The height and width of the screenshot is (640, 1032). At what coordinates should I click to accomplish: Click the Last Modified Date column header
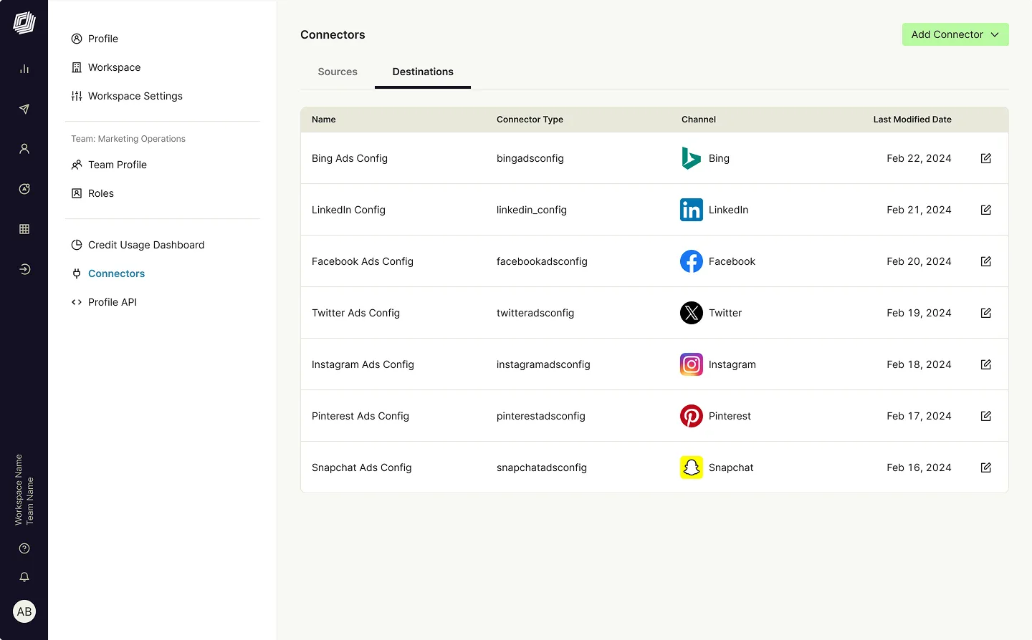coord(912,120)
